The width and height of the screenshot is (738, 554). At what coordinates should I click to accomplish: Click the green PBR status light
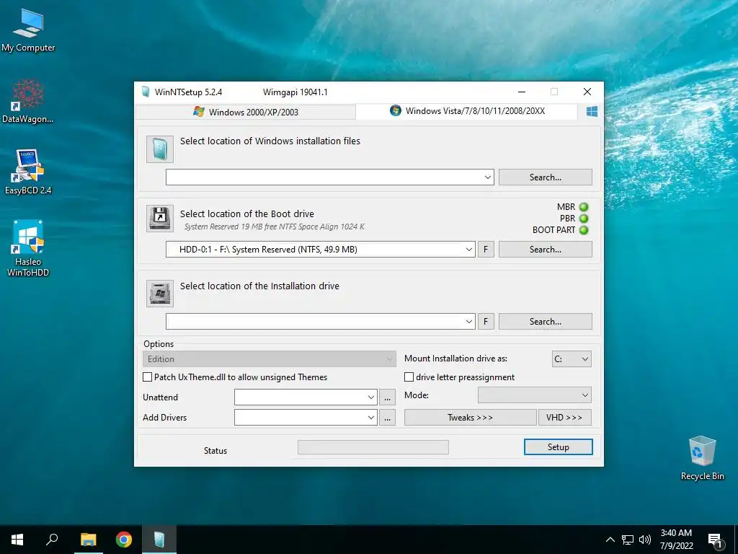click(x=584, y=219)
